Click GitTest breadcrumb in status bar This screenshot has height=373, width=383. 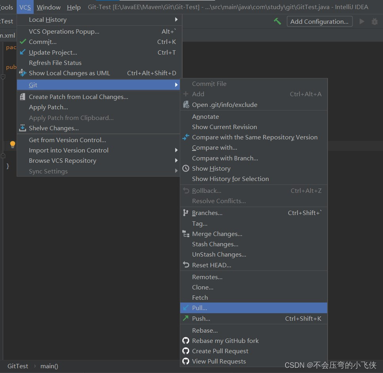coord(18,366)
